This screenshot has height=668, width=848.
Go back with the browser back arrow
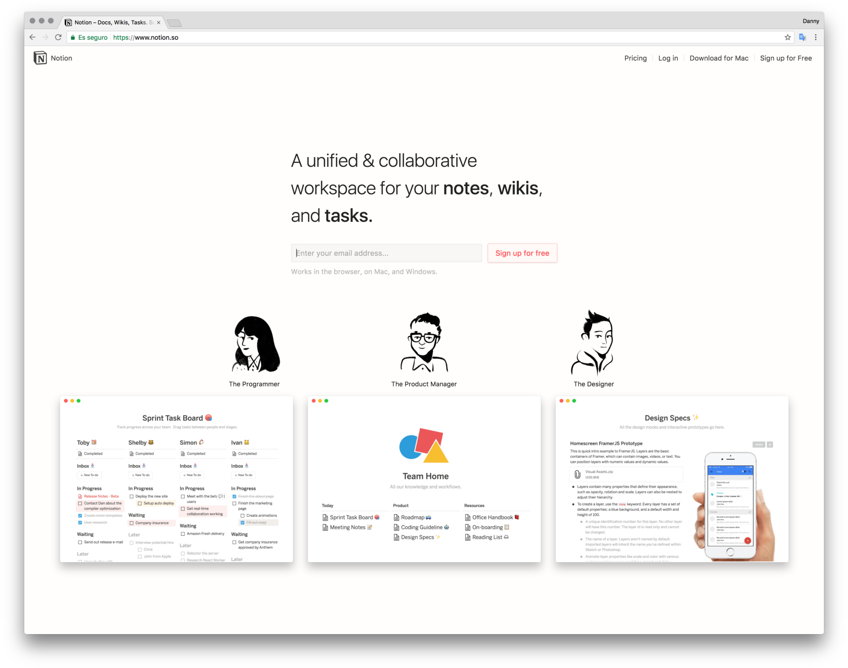[33, 37]
